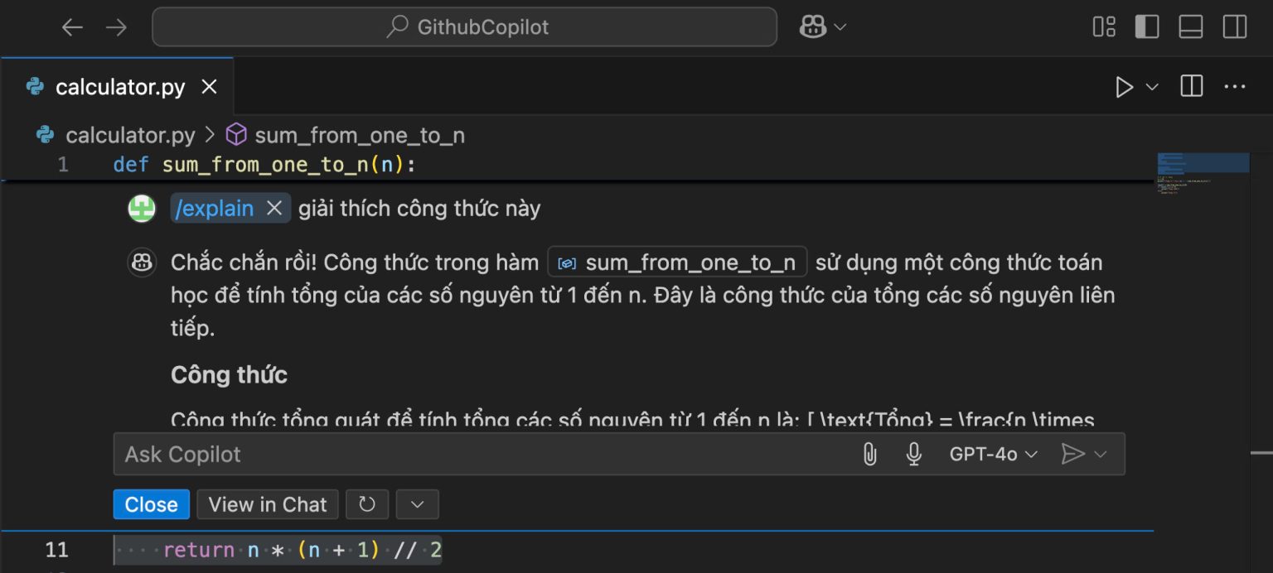This screenshot has height=573, width=1273.
Task: Open the customize layout icon
Action: click(x=1104, y=26)
